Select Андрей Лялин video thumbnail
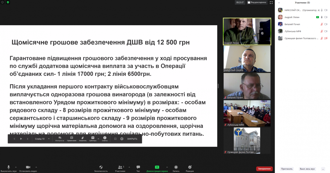The image size is (330, 173). [x=247, y=31]
